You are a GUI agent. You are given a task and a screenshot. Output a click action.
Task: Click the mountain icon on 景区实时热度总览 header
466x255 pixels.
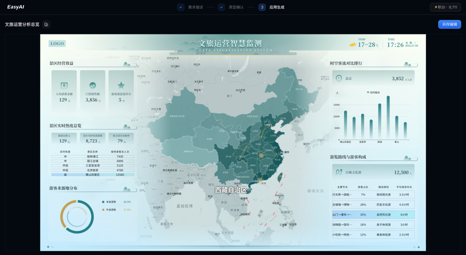(x=127, y=126)
